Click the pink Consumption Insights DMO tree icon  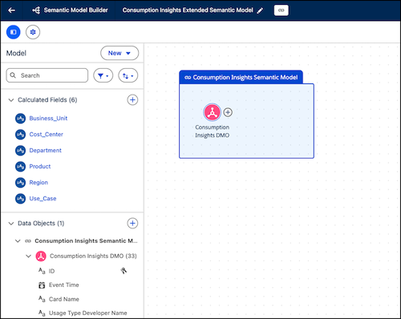(41, 256)
